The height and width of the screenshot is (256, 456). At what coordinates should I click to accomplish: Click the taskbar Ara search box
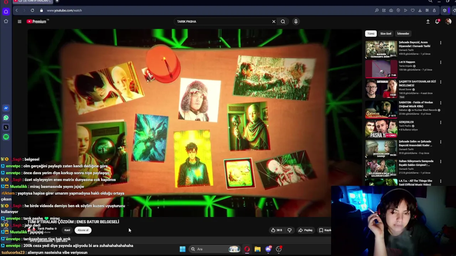point(215,249)
